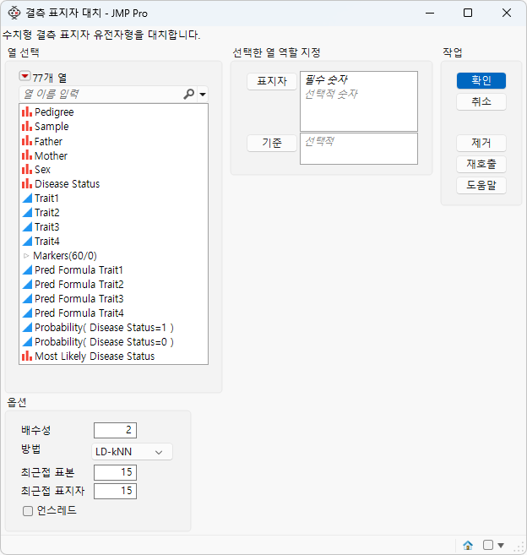Select the Trait1 column name
This screenshot has height=555, width=527.
click(x=46, y=199)
